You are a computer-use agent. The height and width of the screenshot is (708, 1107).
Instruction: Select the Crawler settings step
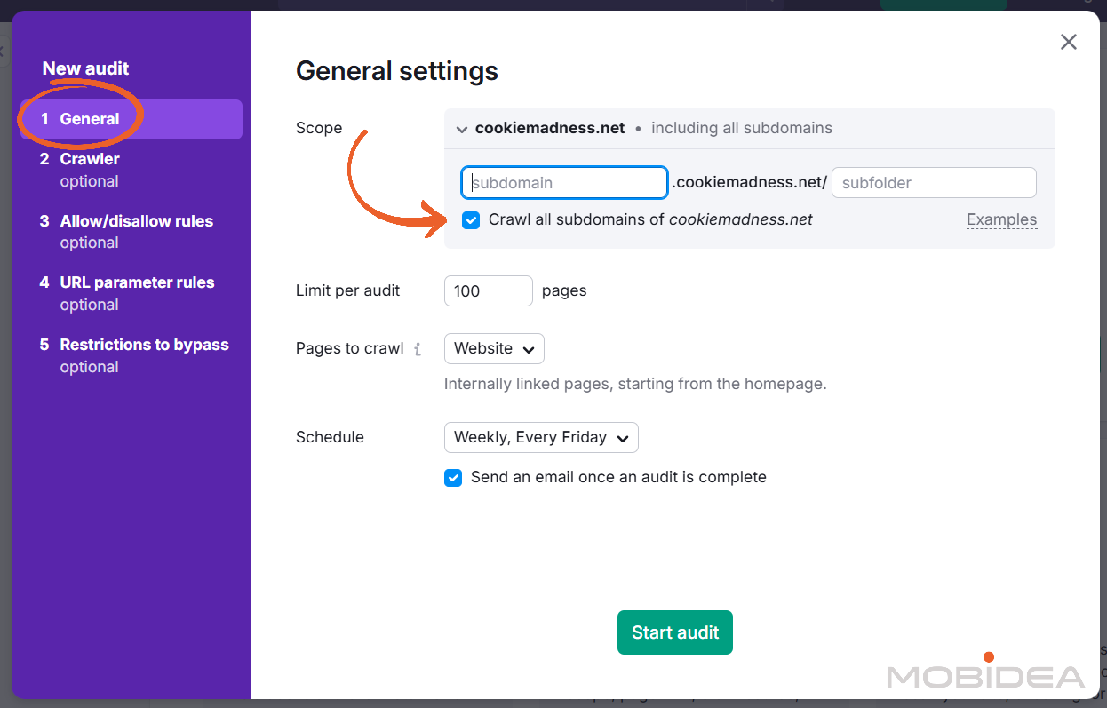point(90,159)
